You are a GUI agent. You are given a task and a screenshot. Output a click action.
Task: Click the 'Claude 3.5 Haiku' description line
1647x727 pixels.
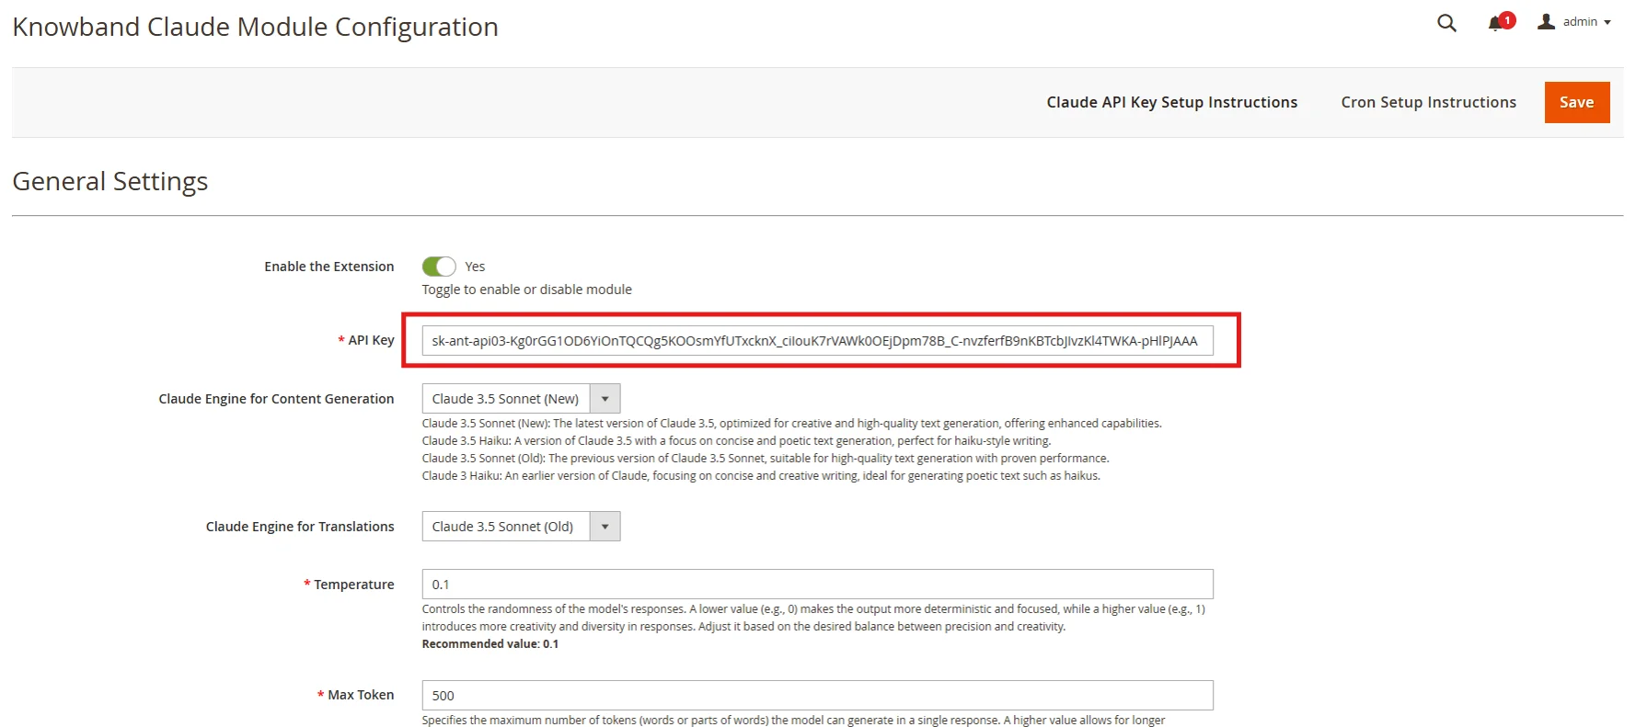736,441
